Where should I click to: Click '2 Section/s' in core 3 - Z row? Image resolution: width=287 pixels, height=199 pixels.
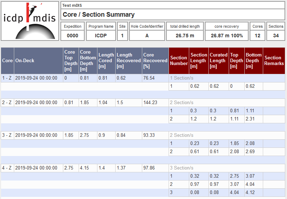(182, 135)
